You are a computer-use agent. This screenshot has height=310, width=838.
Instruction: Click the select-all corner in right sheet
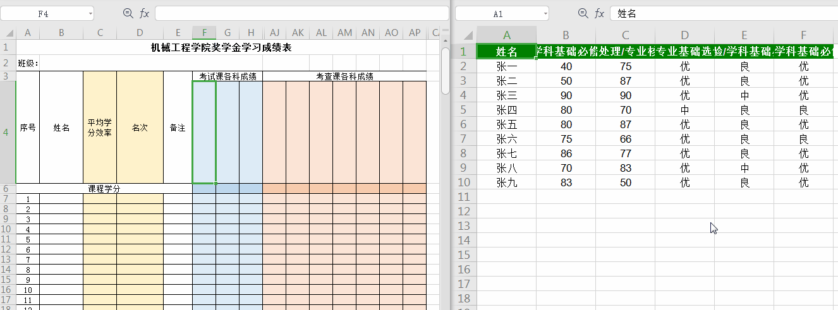pyautogui.click(x=466, y=35)
